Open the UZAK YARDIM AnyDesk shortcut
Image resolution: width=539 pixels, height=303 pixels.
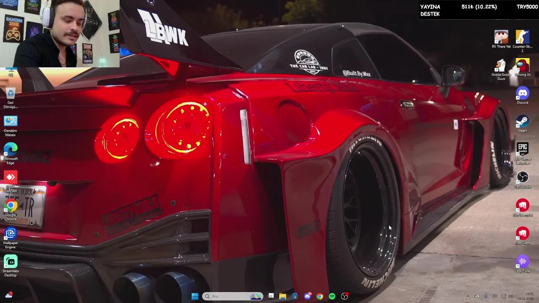(x=11, y=182)
